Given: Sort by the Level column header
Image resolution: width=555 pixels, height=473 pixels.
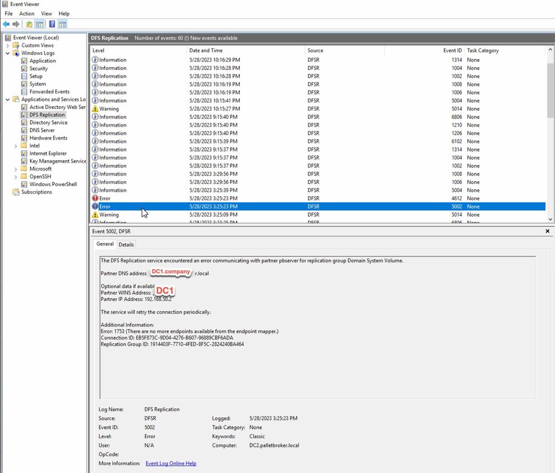Looking at the screenshot, I should (138, 51).
